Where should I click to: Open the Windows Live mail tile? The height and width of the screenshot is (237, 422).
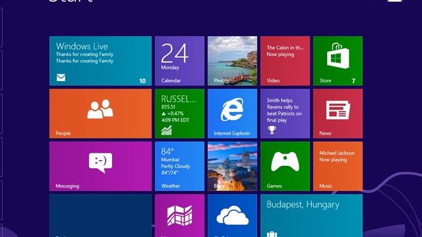[100, 61]
